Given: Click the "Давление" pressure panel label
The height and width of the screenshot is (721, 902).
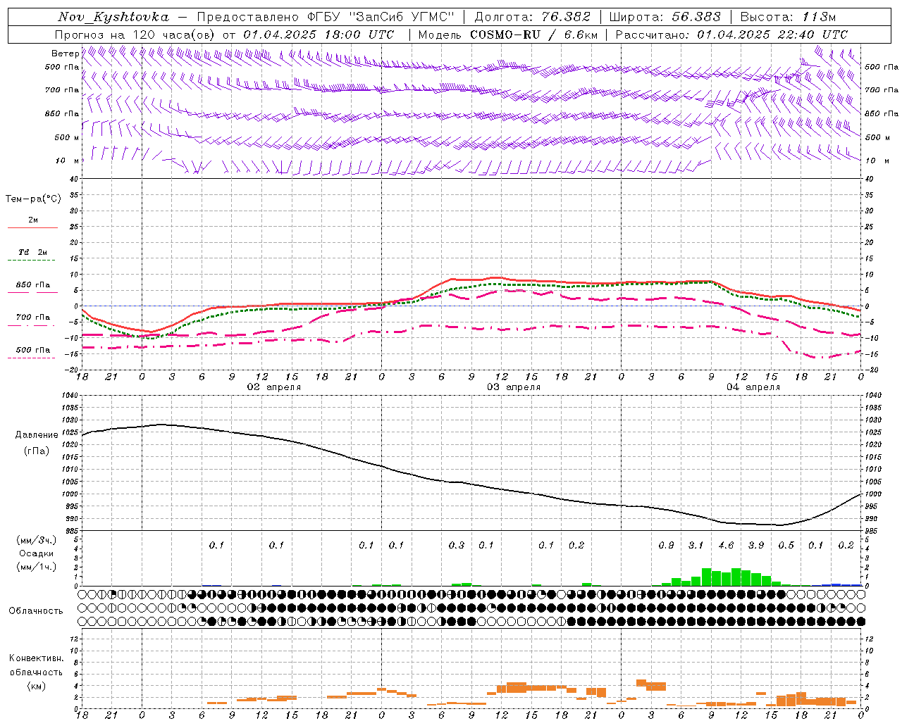Looking at the screenshot, I should [37, 435].
